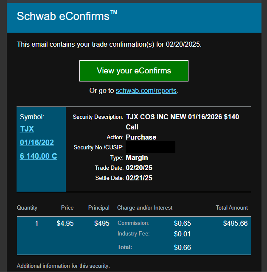Select the Margin type value
Image resolution: width=267 pixels, height=272 pixels.
coord(137,157)
